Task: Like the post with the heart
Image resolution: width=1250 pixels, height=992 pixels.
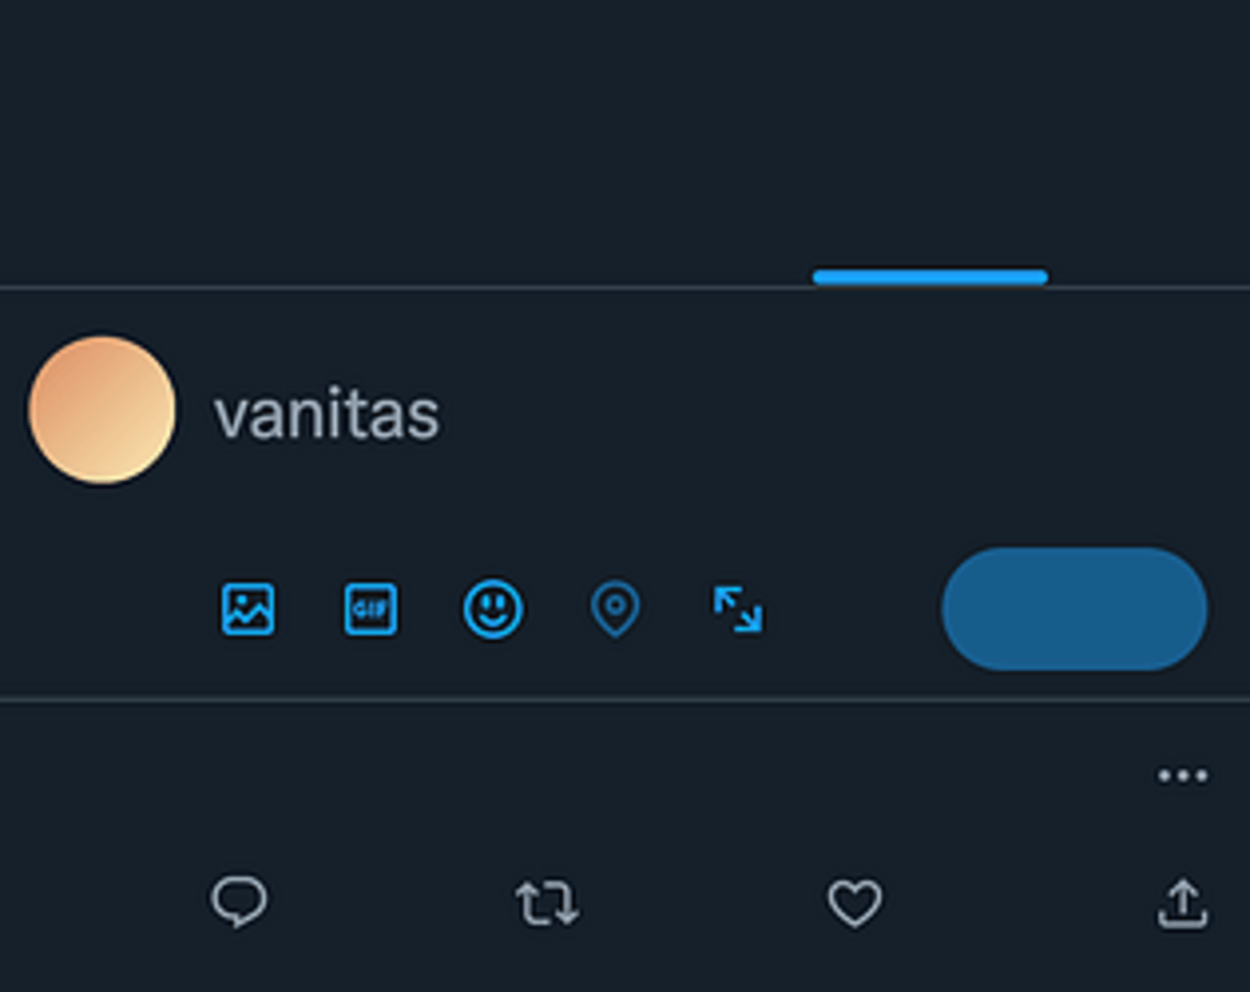Action: [x=854, y=902]
